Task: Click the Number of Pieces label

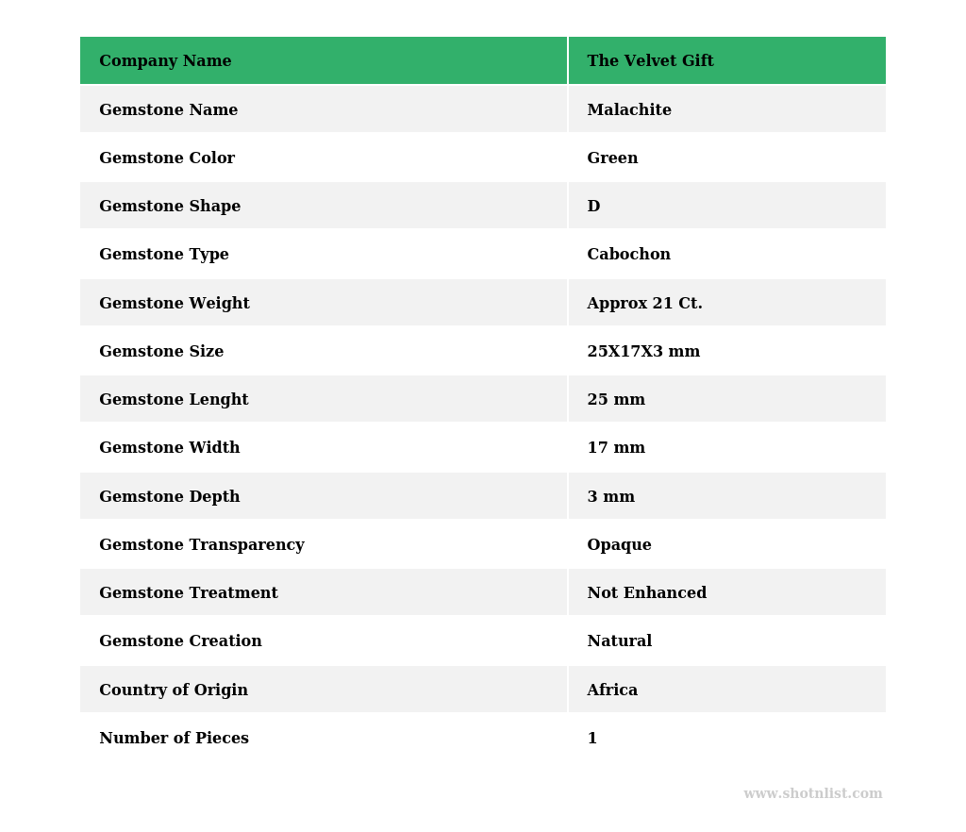Action: [174, 739]
